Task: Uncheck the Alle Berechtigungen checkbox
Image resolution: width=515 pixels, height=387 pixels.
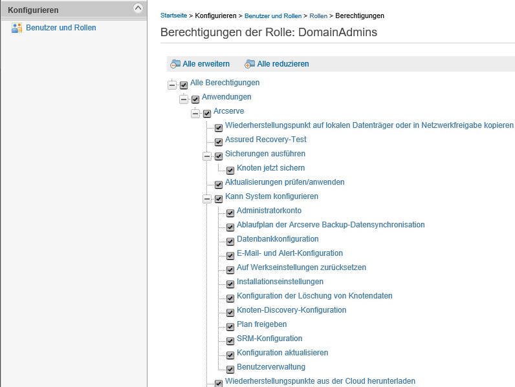Action: point(184,85)
